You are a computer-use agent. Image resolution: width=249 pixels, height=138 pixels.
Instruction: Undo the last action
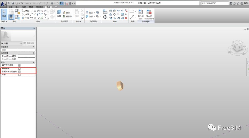(22, 3)
